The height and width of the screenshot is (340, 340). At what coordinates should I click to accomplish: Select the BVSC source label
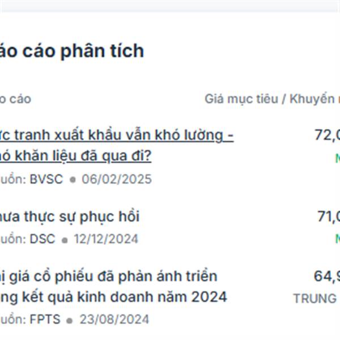[x=46, y=179]
